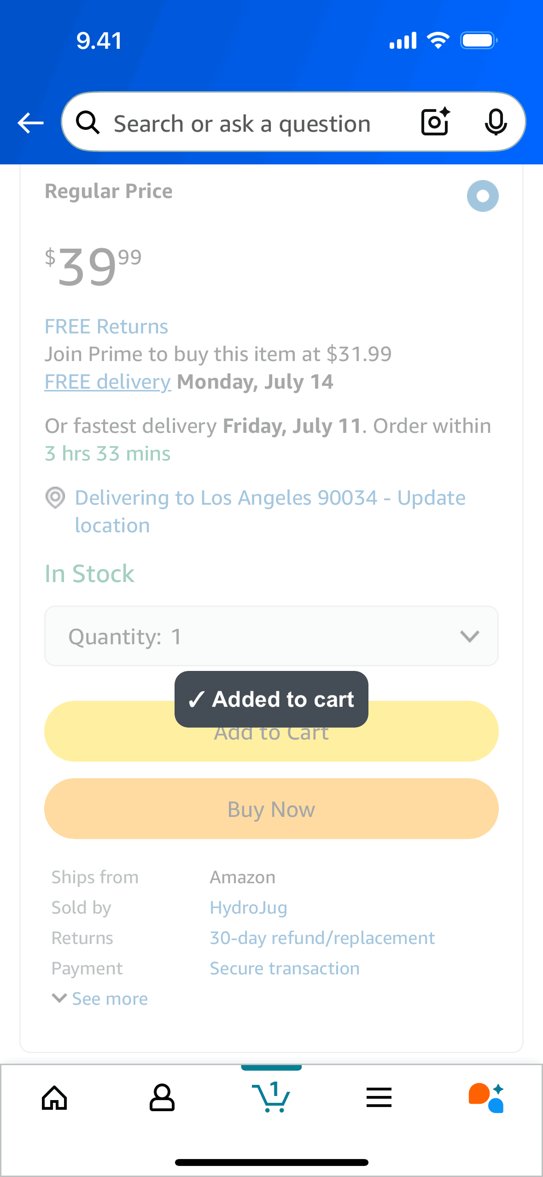Open the FREE Returns link
Screen dimensions: 543x1177
click(x=106, y=326)
